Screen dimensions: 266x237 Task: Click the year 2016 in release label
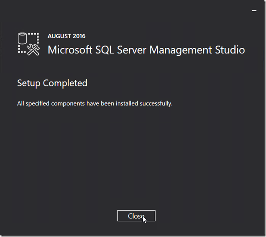pos(79,36)
